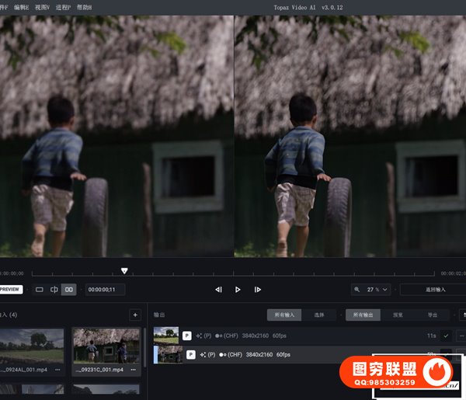Open the 进程 menu
Screen dimensions: 466x400
(63, 7)
